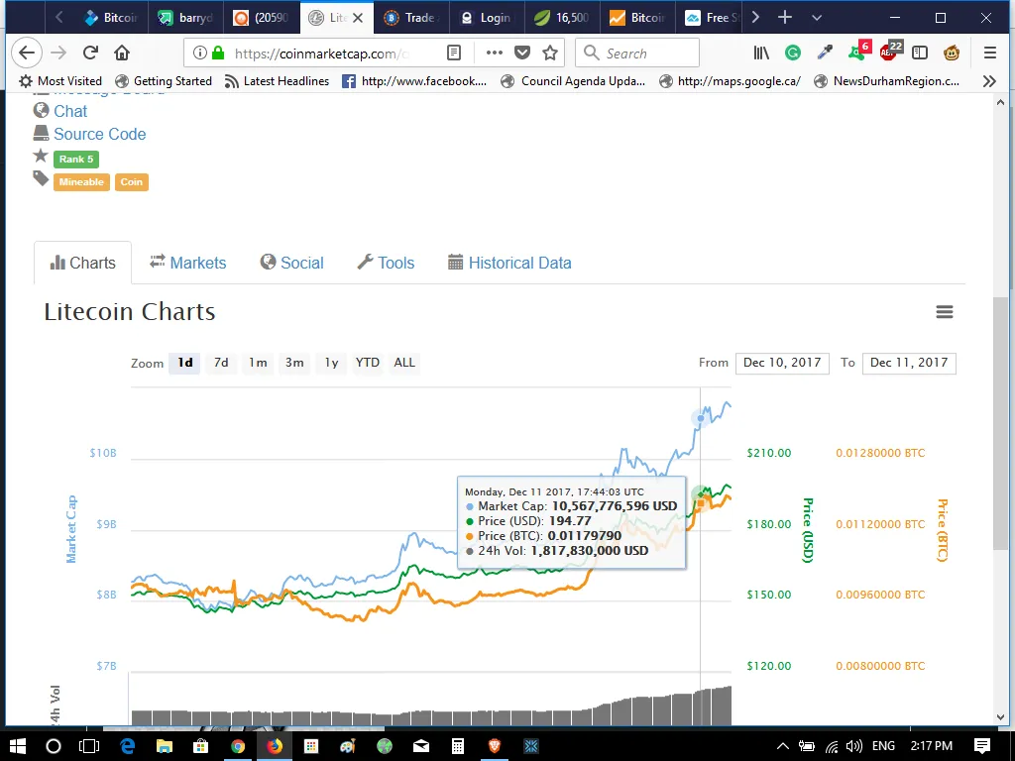Open the Source Code link
Image resolution: width=1015 pixels, height=761 pixels.
coord(100,134)
